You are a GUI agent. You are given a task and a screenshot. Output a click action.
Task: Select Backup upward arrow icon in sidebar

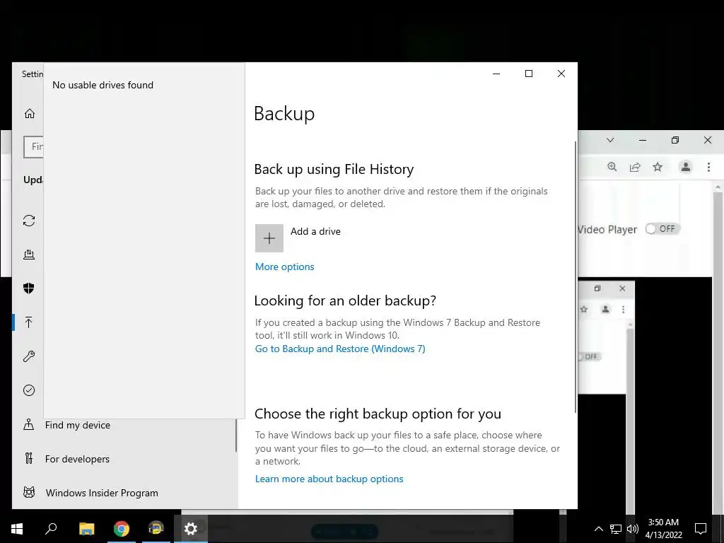coord(29,322)
